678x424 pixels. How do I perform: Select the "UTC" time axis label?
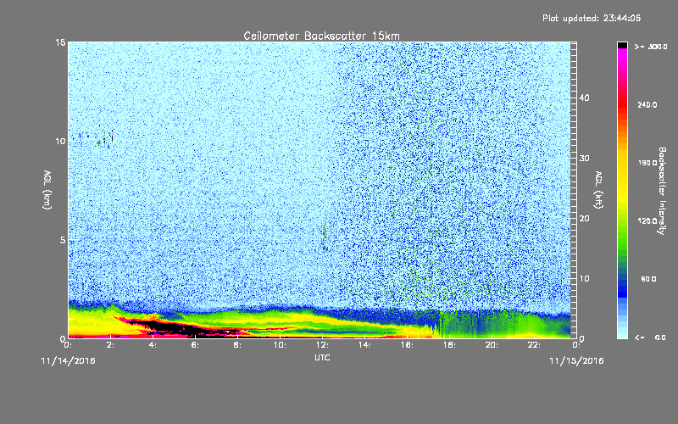[322, 357]
